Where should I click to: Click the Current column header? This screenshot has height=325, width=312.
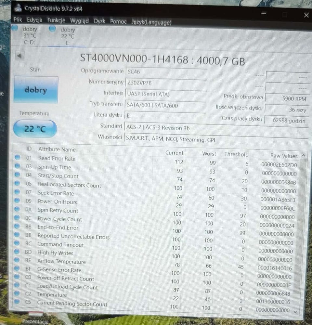point(174,153)
